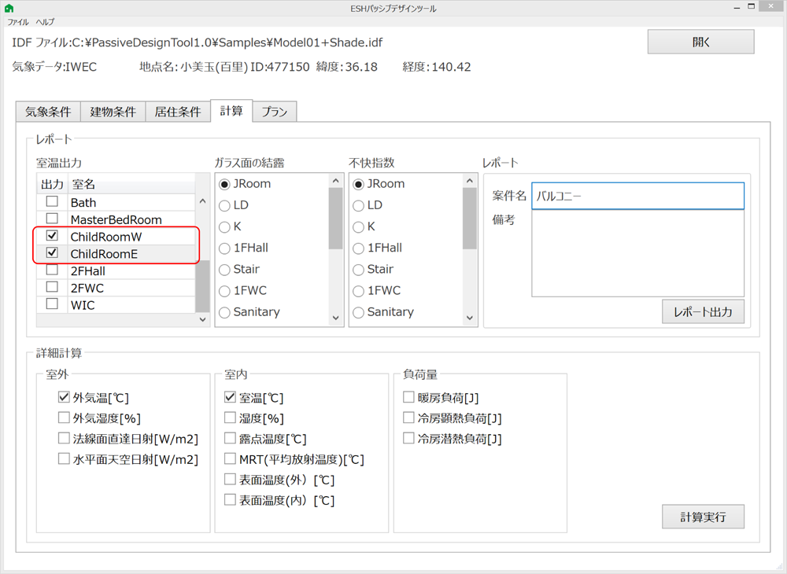Switch to the プラン tab

tap(275, 112)
